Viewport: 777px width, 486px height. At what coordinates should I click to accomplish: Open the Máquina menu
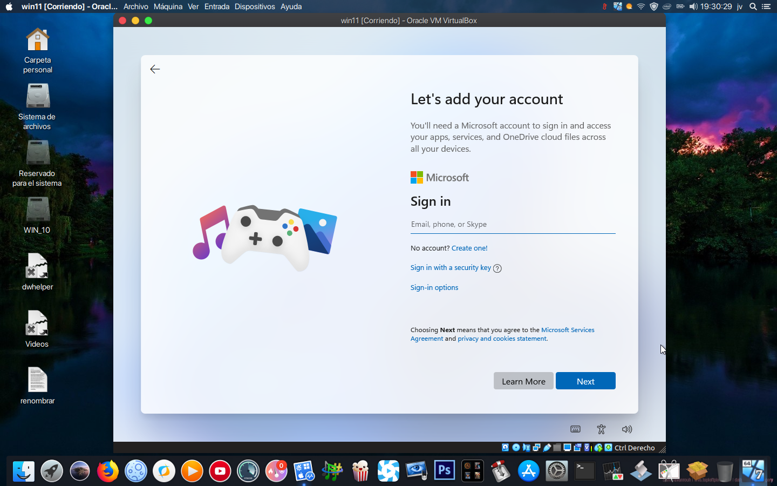(168, 6)
